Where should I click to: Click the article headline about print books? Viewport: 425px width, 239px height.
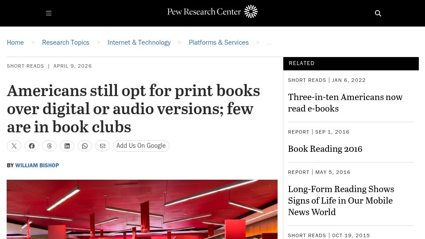[133, 109]
